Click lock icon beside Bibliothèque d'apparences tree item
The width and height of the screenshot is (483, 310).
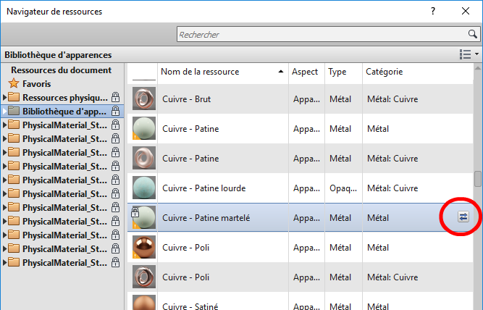115,112
